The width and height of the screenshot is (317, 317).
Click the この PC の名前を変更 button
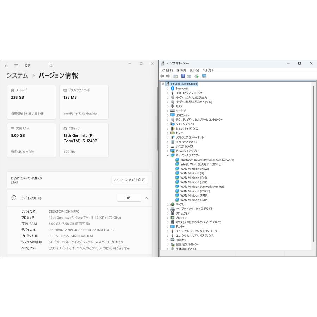130,180
